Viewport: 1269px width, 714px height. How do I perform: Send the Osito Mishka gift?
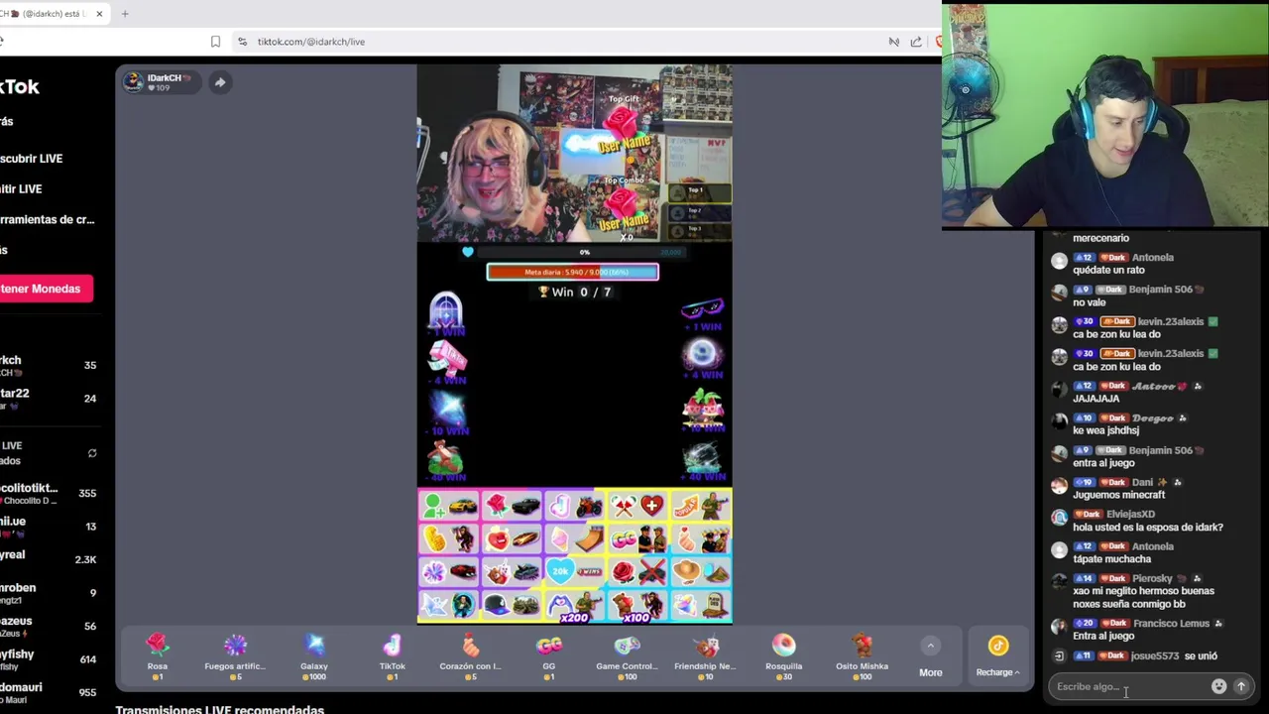[x=862, y=656]
